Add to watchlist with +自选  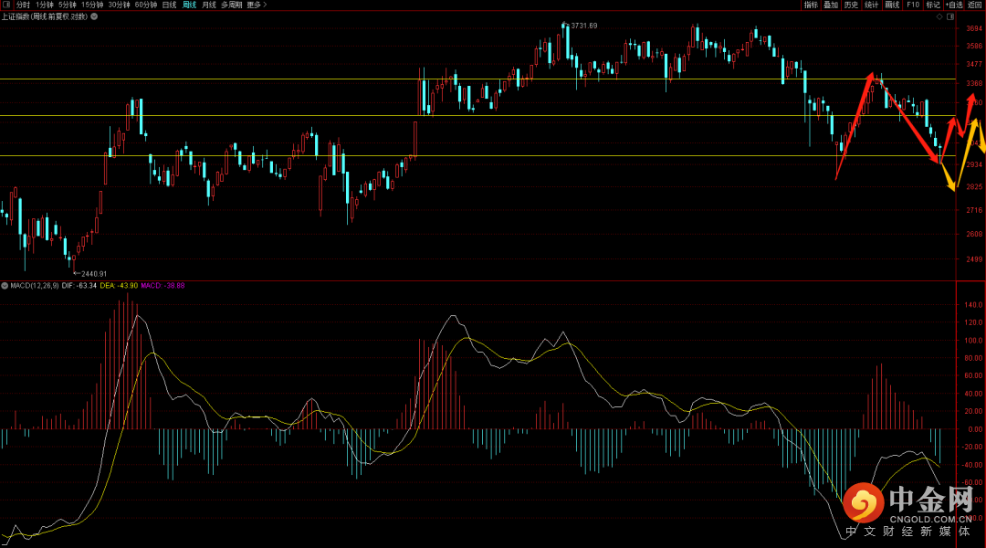pos(954,5)
